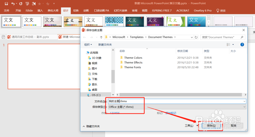Screen dimensions: 255x137
Task: Open the 工具 tools dropdown
Action: click(191, 126)
